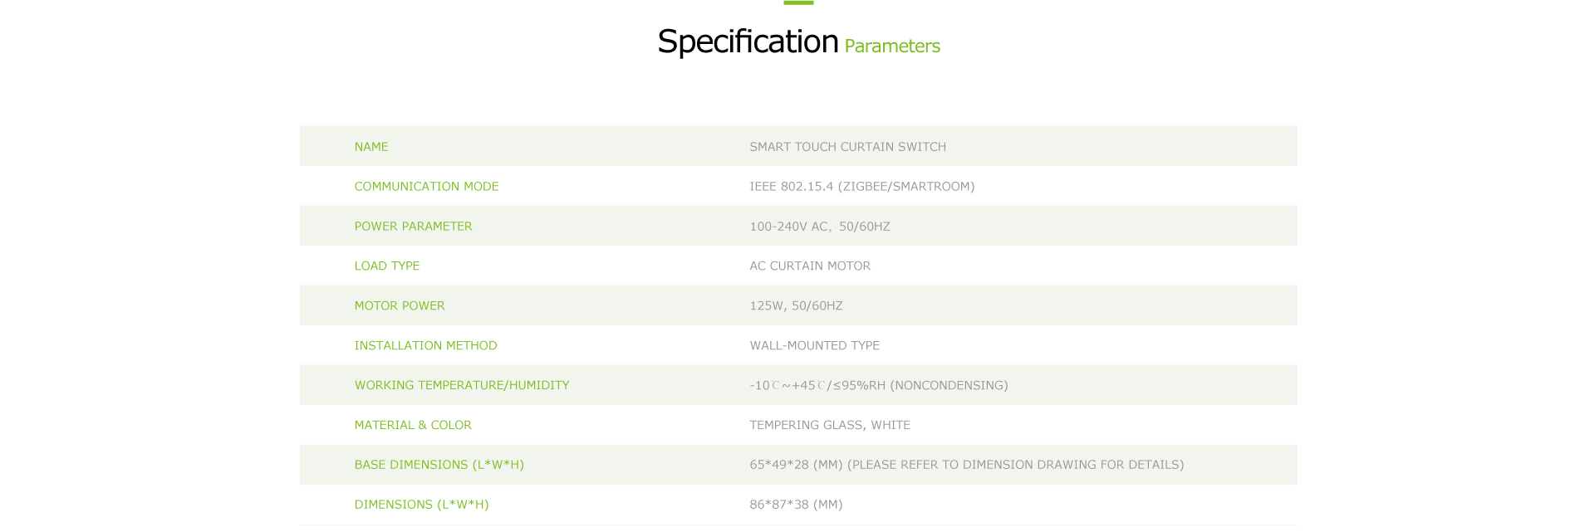Select the MATERIAL & COLOR label
This screenshot has height=532, width=1585.
413,426
